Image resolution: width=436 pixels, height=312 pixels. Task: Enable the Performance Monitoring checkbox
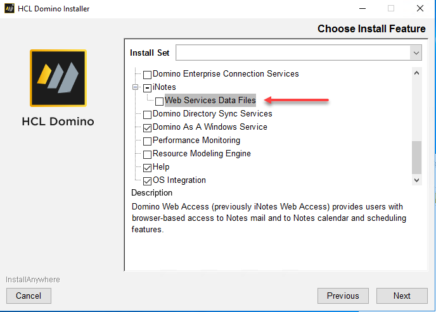[x=148, y=141]
